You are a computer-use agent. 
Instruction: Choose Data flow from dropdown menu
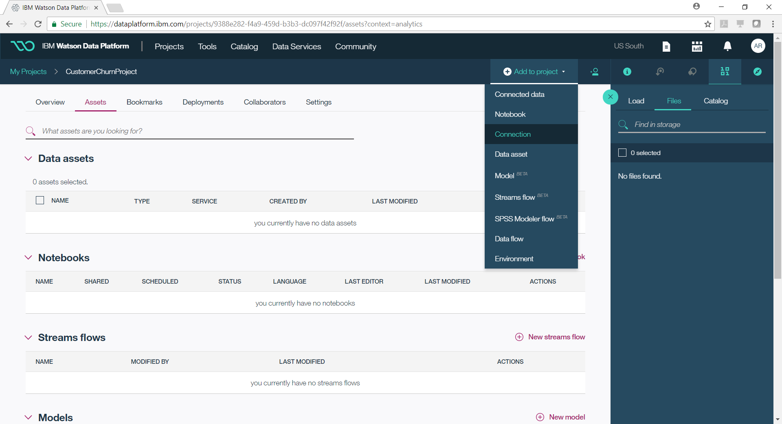[531, 239]
